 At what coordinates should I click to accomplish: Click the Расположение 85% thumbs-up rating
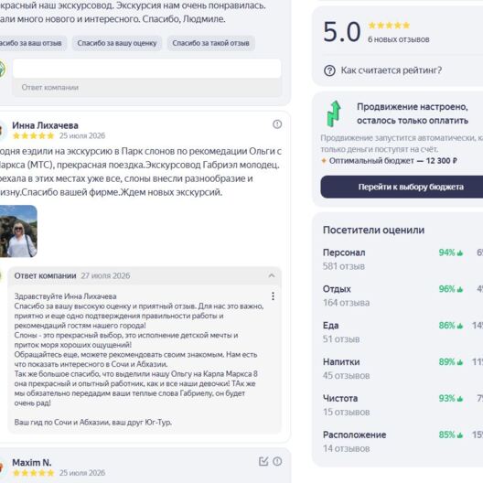(x=451, y=435)
